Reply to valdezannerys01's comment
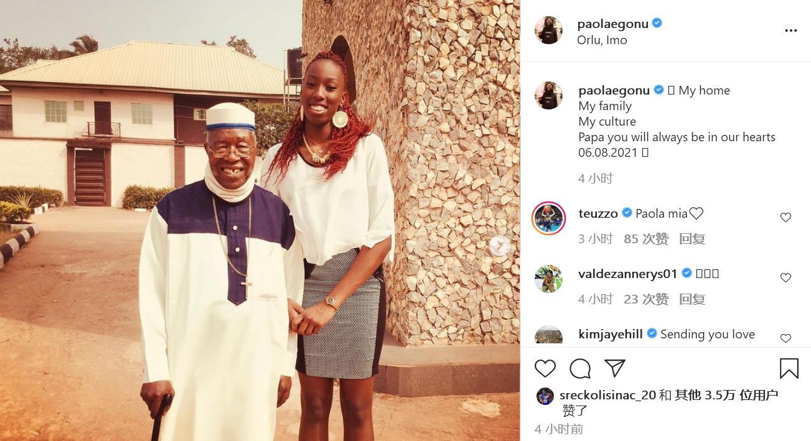 (691, 299)
